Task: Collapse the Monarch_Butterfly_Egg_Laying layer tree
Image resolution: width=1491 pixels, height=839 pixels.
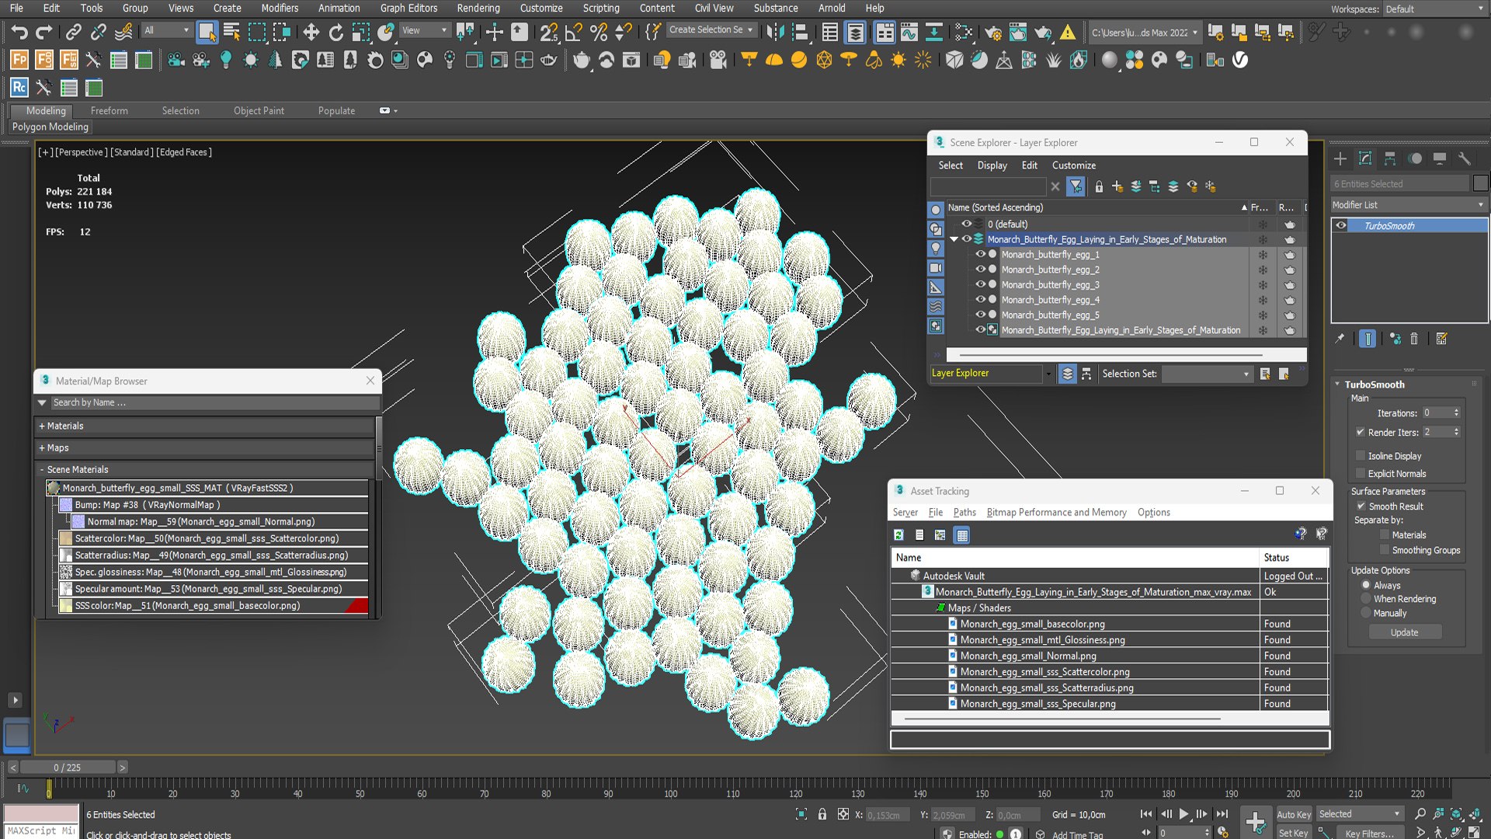Action: (x=954, y=239)
